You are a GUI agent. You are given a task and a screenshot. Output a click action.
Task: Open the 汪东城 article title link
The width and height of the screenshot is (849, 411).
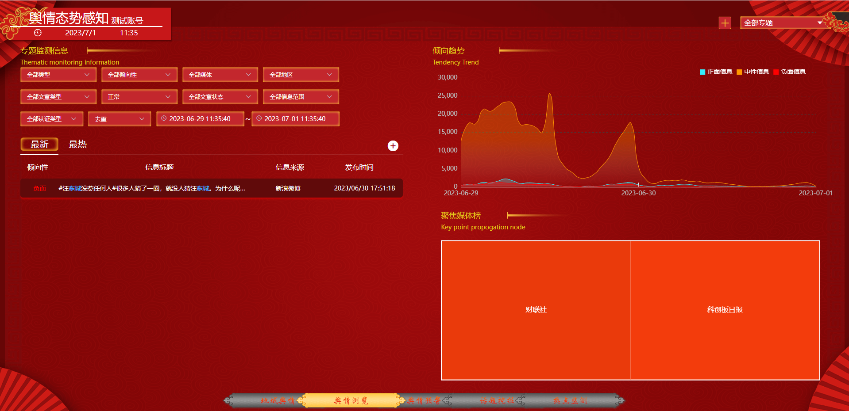[x=152, y=188]
